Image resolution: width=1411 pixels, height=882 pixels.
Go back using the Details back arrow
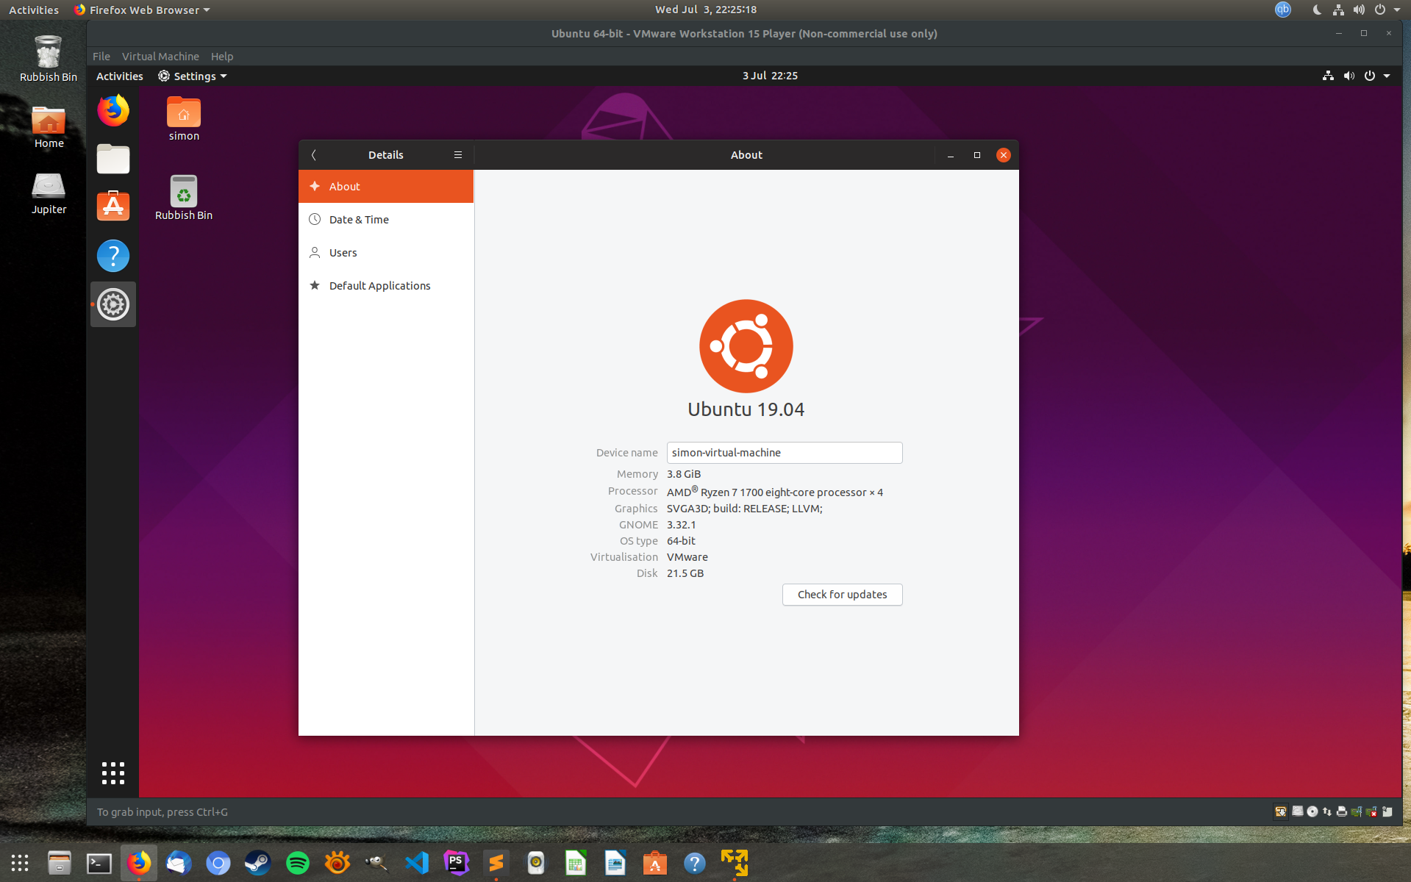pyautogui.click(x=314, y=155)
